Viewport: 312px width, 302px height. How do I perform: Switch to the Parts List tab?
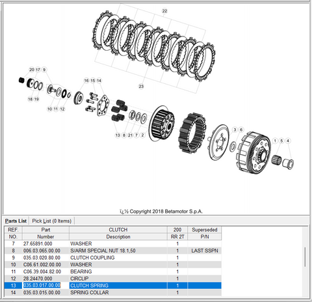coord(16,221)
